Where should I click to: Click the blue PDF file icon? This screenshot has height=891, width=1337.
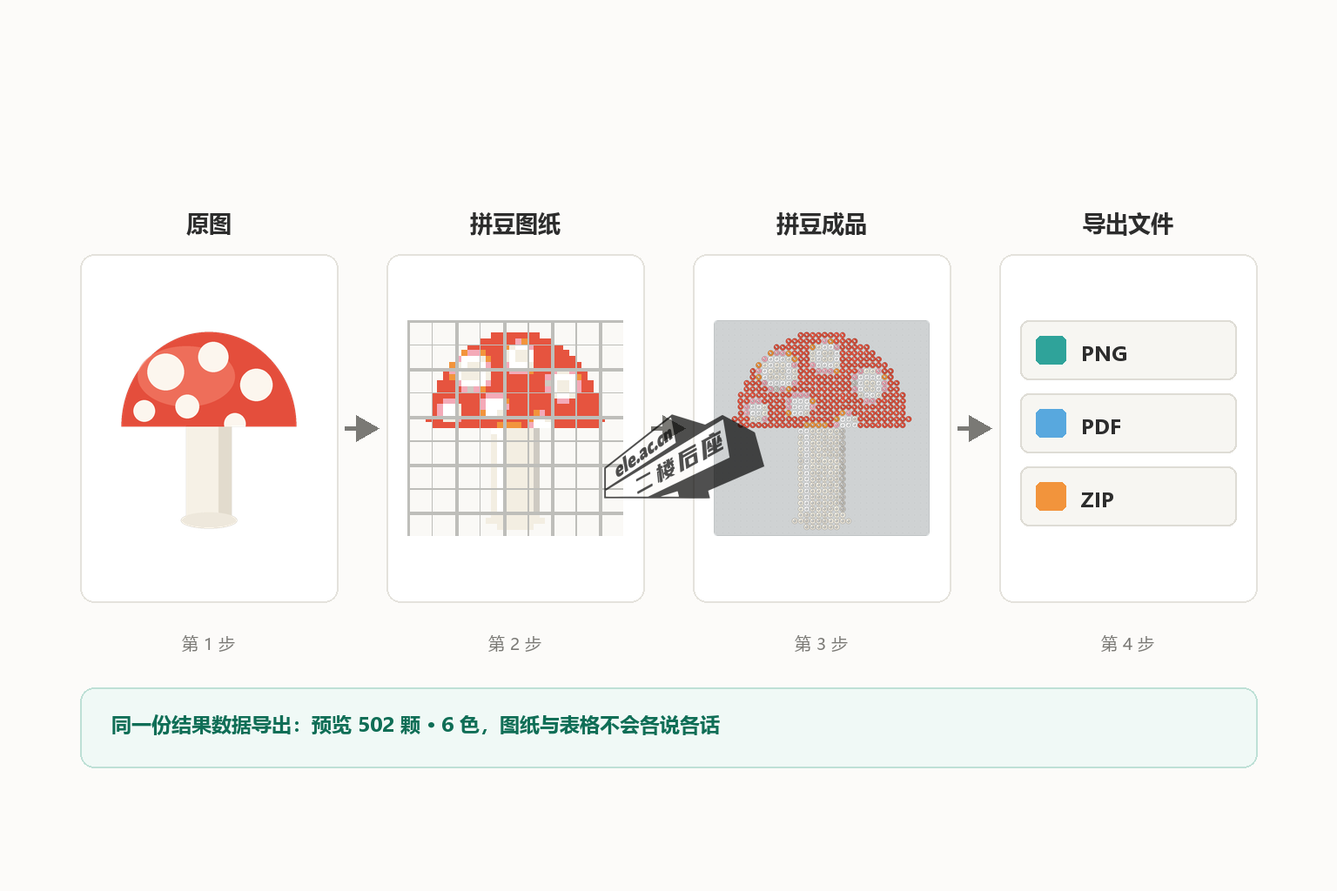coord(1051,423)
